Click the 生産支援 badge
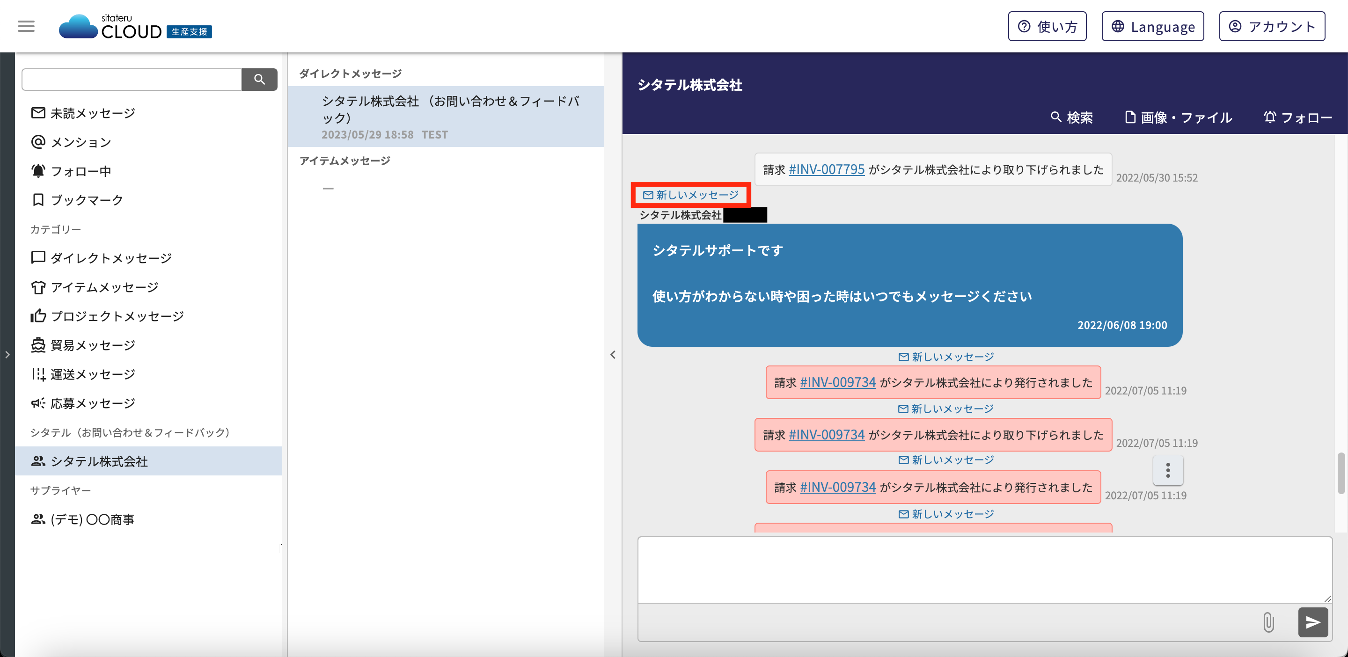 [x=189, y=32]
